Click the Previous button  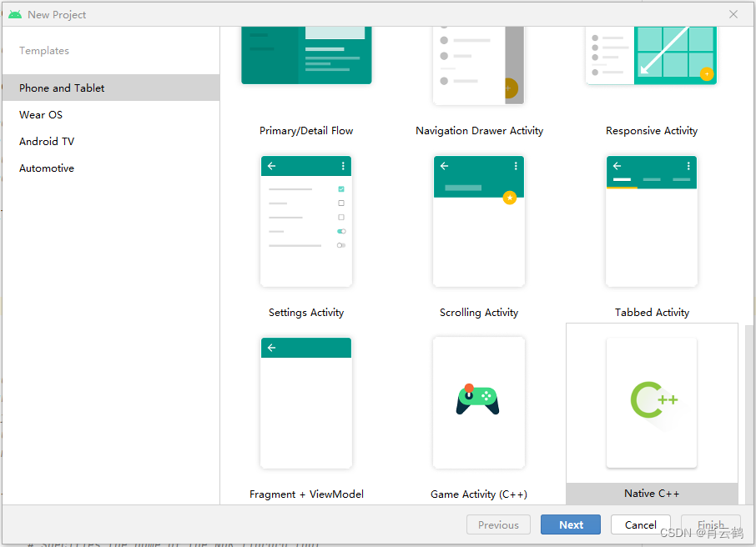coord(498,524)
